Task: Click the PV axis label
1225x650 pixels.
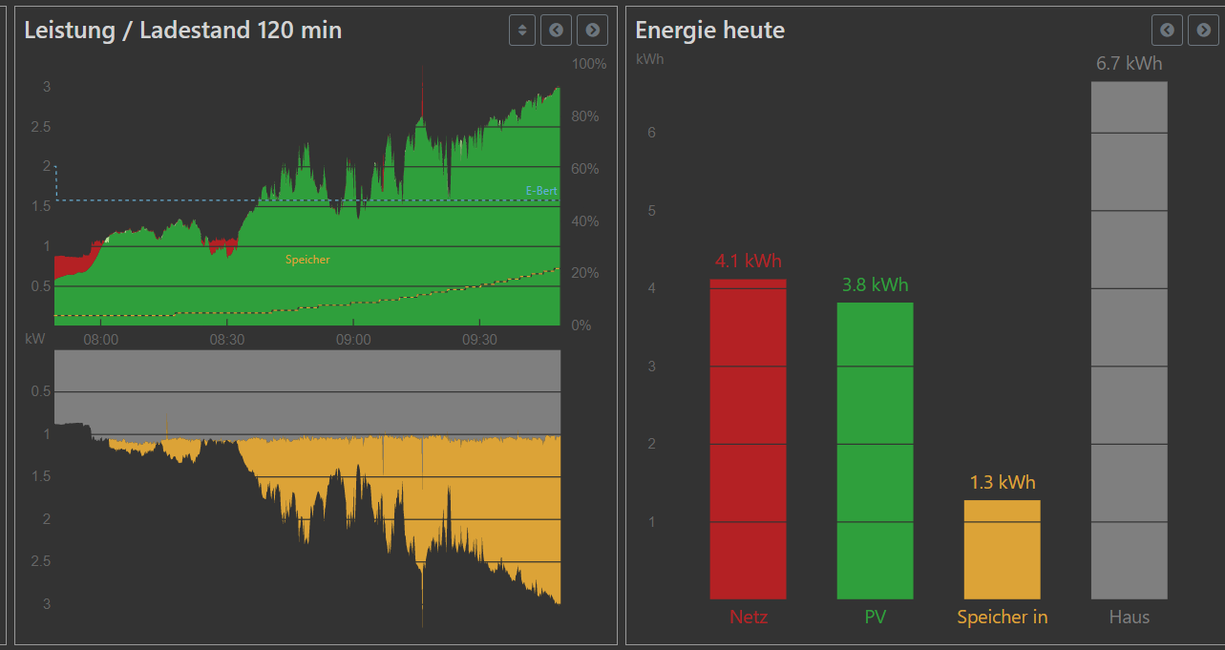Action: tap(876, 618)
